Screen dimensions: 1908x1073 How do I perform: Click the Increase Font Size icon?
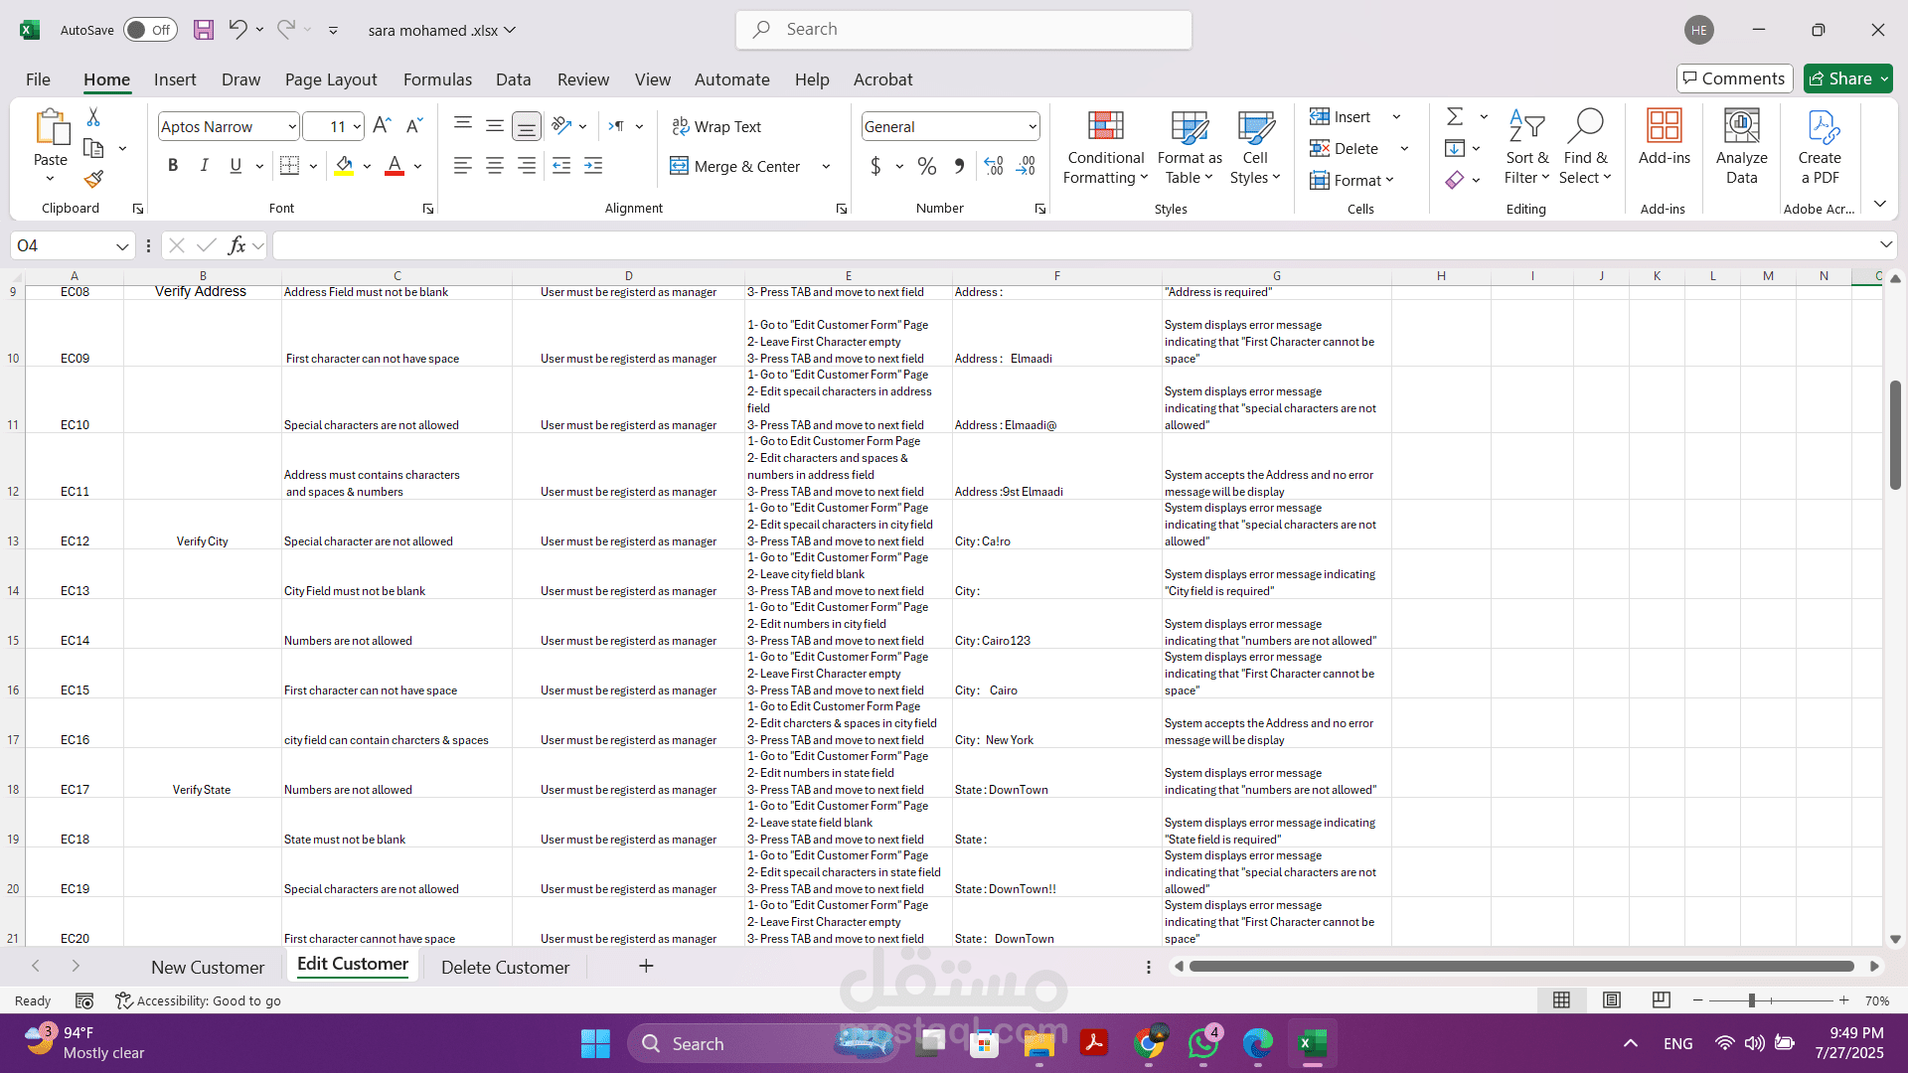click(x=383, y=126)
